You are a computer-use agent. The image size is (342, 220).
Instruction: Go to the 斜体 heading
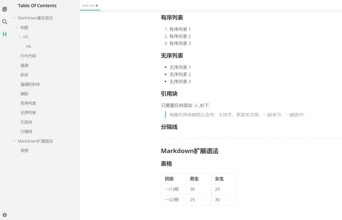coord(25,75)
